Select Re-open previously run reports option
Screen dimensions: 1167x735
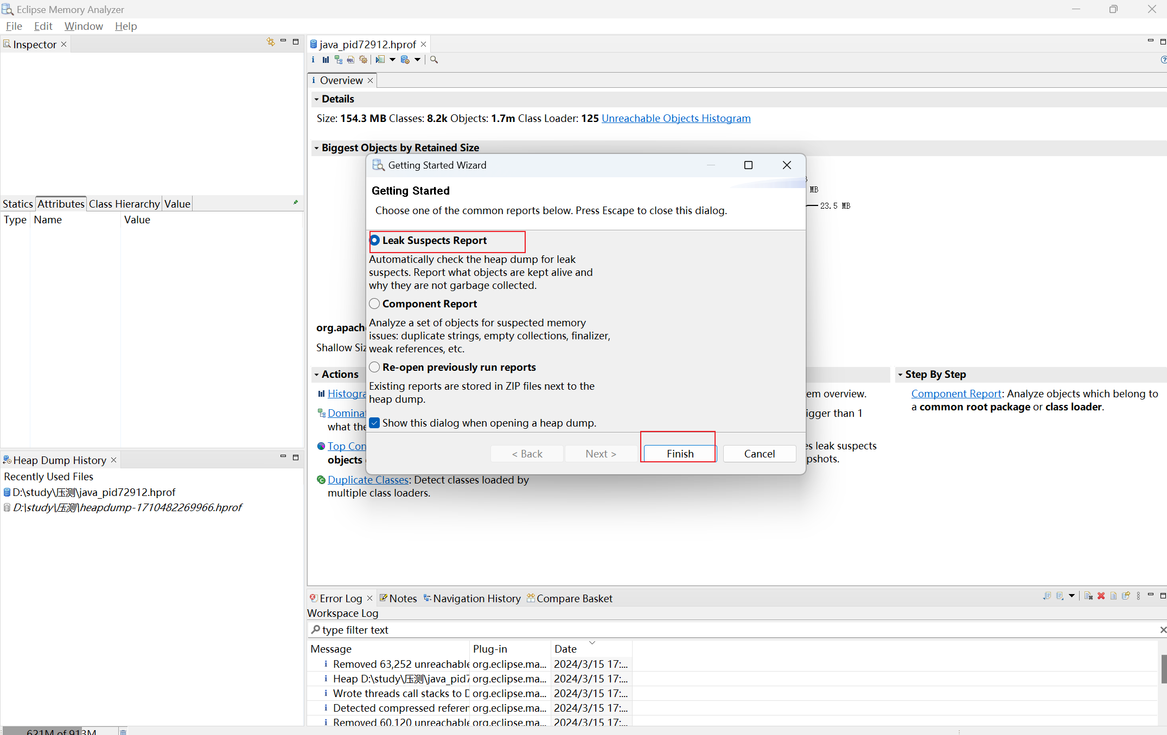(374, 367)
